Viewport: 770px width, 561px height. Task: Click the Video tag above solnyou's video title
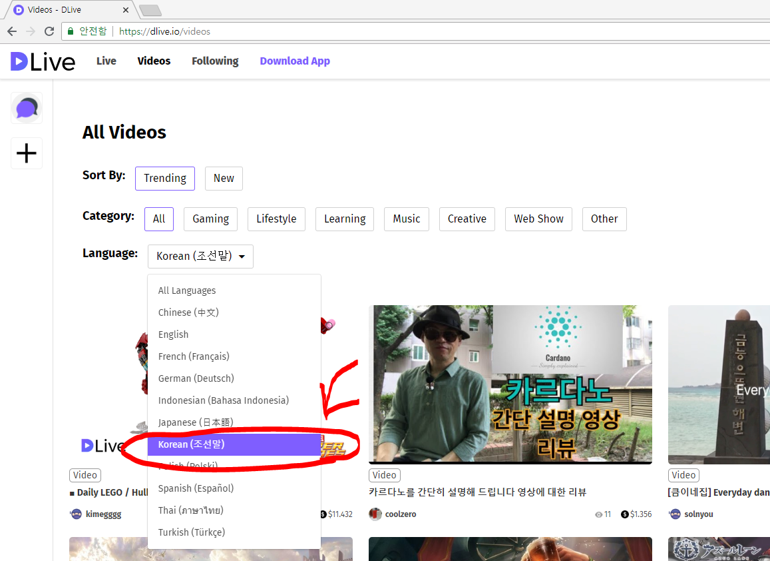coord(683,476)
